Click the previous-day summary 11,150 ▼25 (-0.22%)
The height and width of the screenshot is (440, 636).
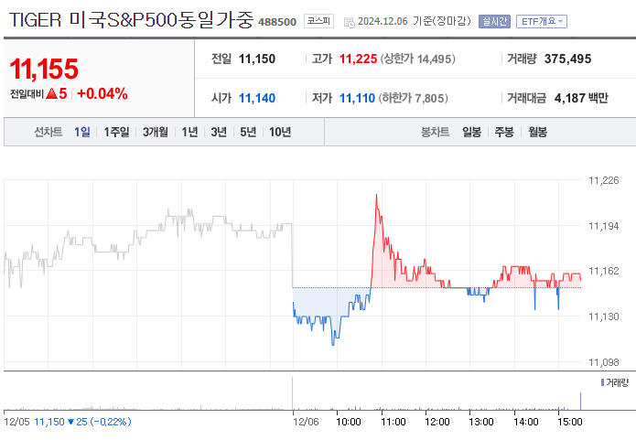pos(82,422)
